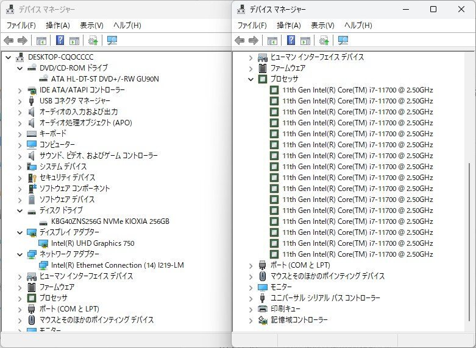Select ソフトウェア コンポーネント item

pyautogui.click(x=75, y=188)
